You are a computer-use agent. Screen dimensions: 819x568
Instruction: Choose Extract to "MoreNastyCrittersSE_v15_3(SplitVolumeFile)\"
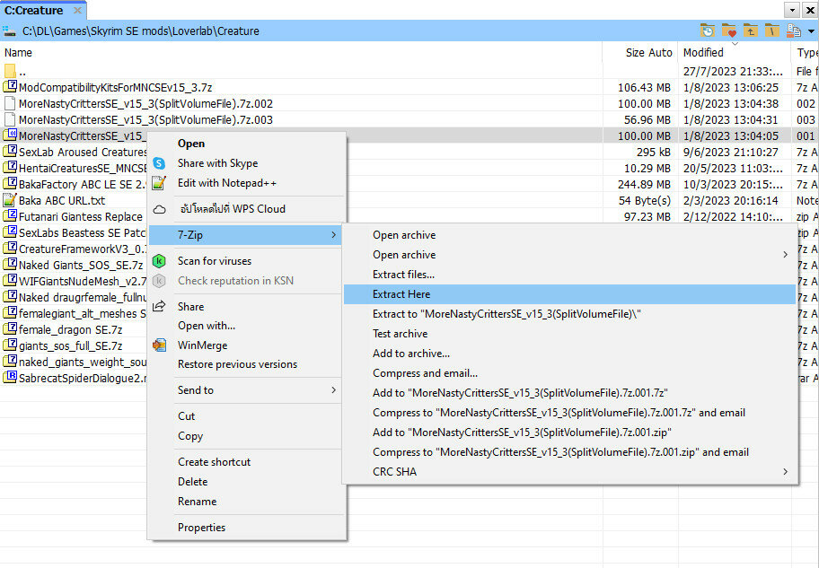(x=569, y=314)
